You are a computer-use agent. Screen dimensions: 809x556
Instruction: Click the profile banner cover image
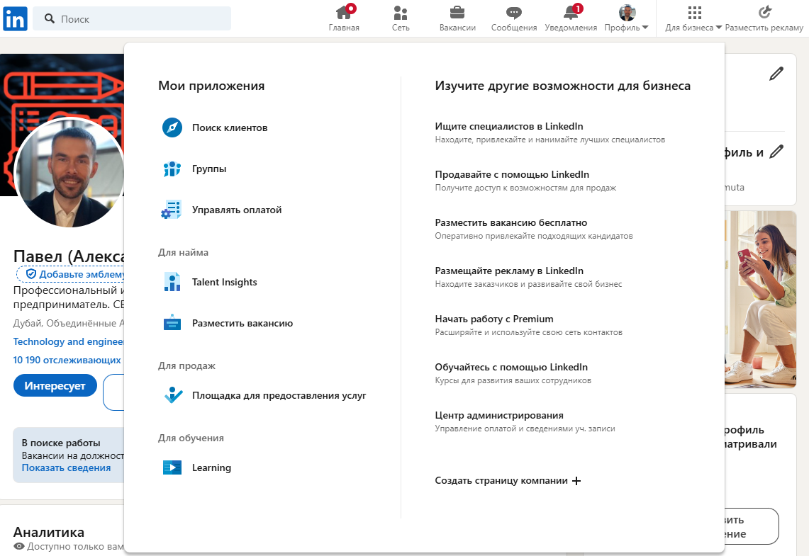(x=62, y=85)
